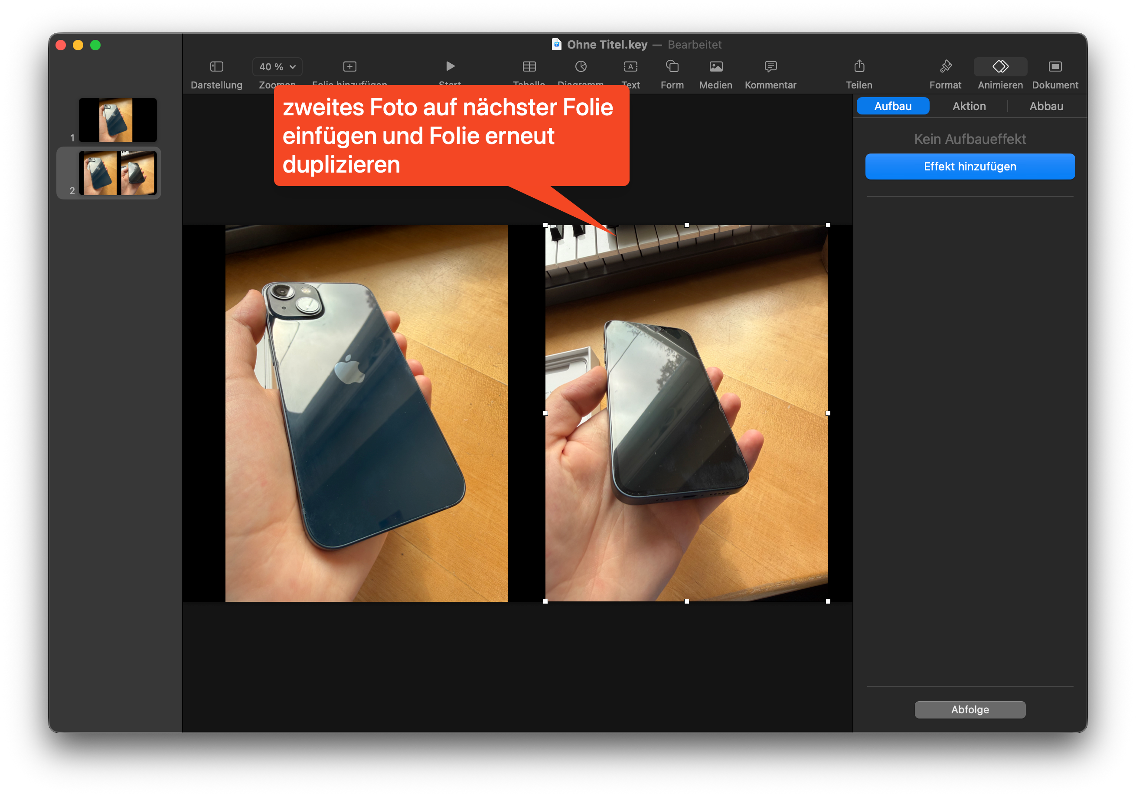Click the Folie hinzufügen plus icon
1136x797 pixels.
pos(349,66)
